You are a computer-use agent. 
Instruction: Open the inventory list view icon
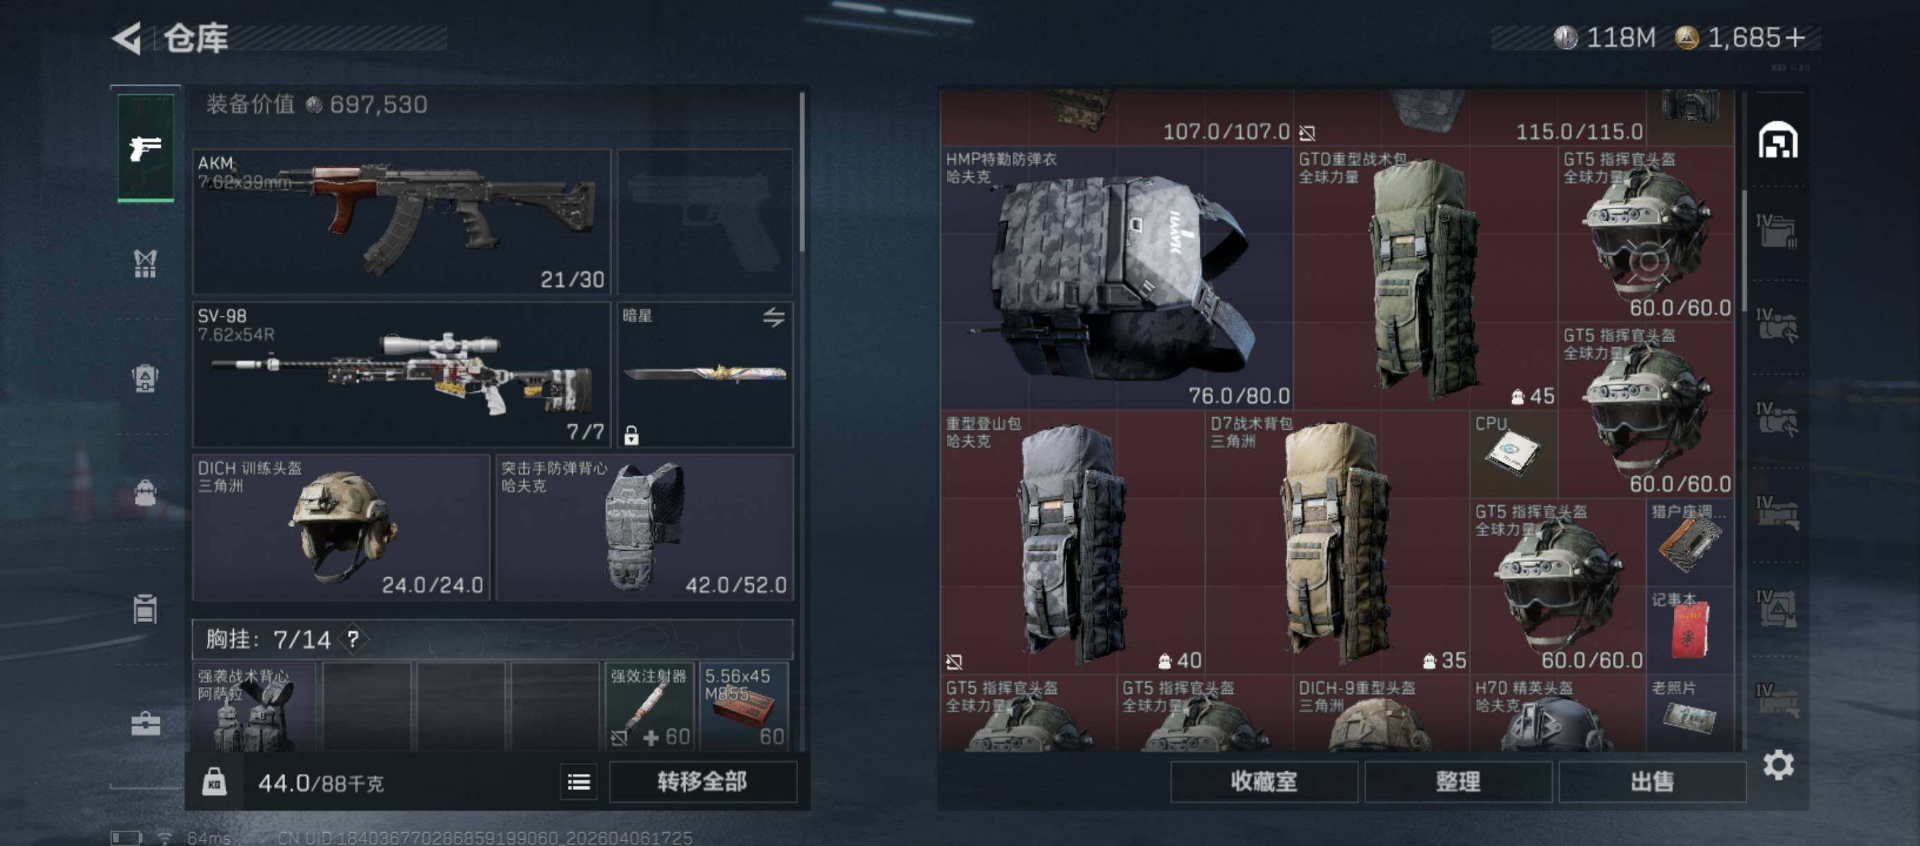(579, 782)
